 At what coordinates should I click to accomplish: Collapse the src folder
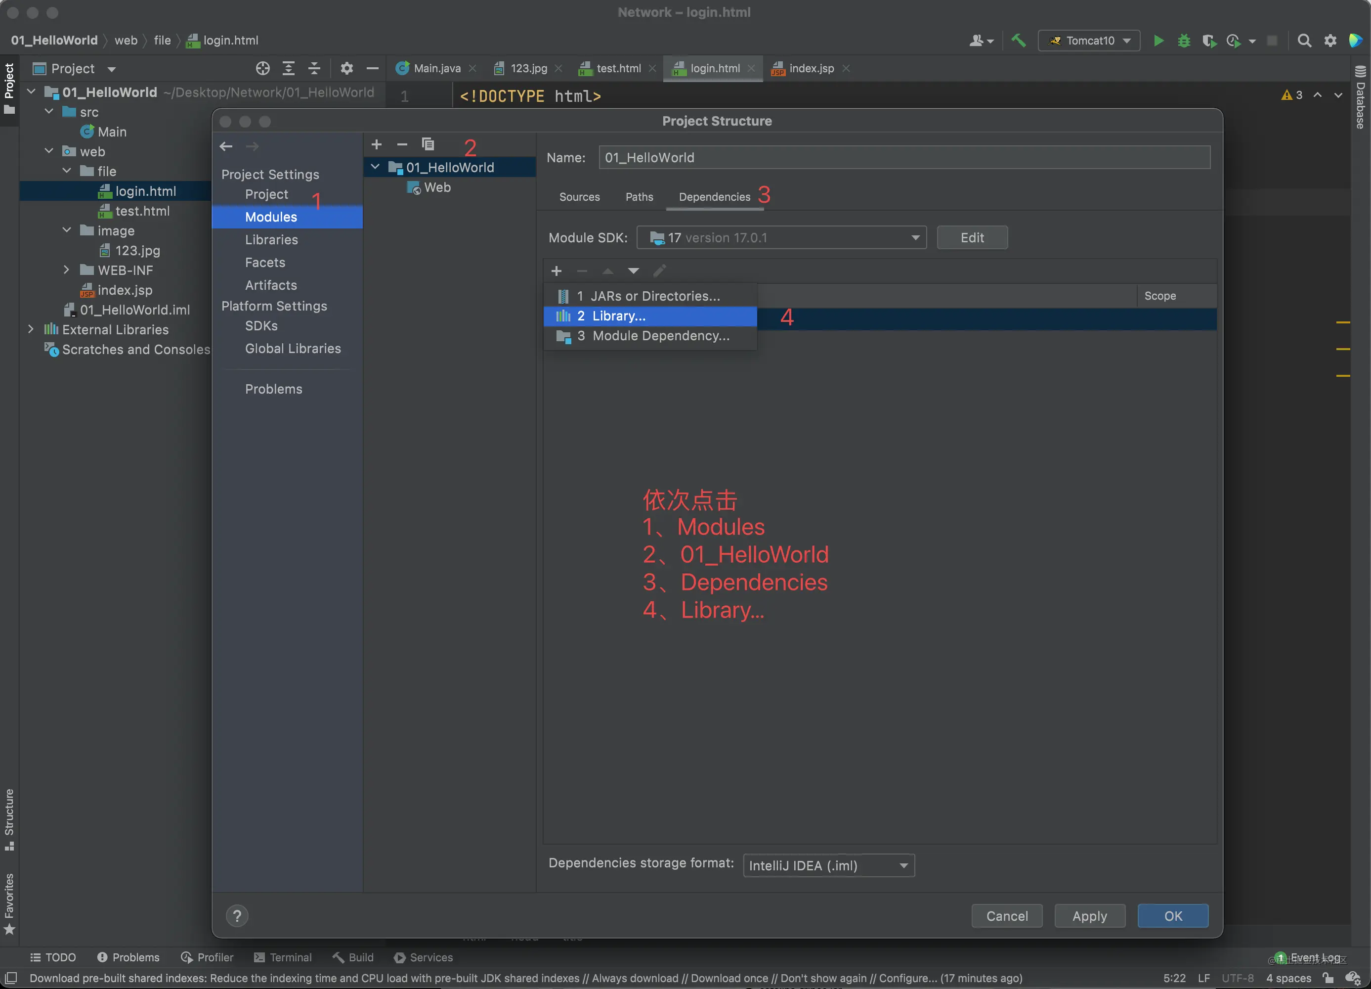point(49,112)
